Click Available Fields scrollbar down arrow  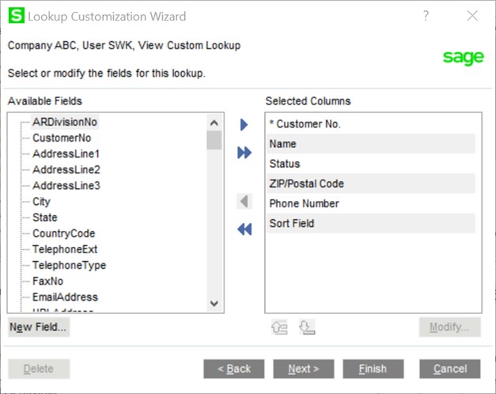[x=214, y=304]
